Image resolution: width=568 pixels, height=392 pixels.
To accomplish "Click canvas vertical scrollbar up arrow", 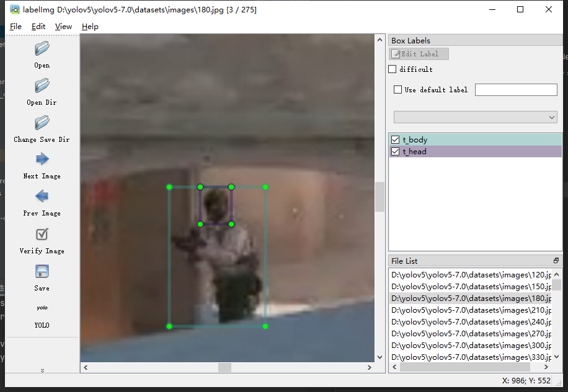I will (x=379, y=40).
